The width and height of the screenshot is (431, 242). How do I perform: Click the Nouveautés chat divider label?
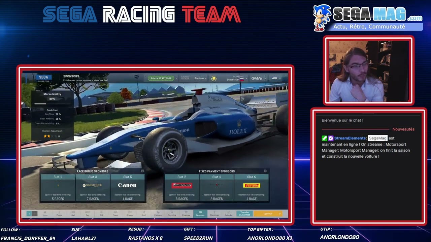coord(403,129)
